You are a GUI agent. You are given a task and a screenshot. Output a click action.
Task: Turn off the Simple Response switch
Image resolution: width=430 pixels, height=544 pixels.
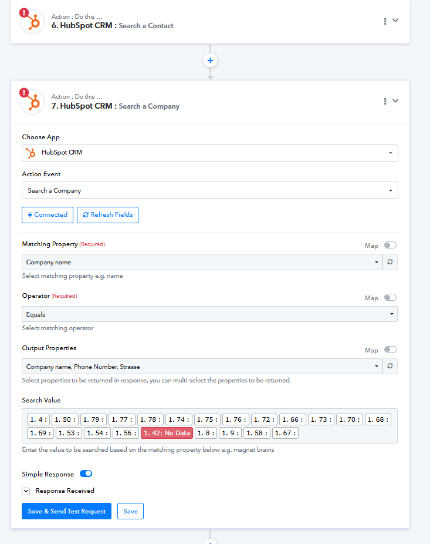pos(86,474)
